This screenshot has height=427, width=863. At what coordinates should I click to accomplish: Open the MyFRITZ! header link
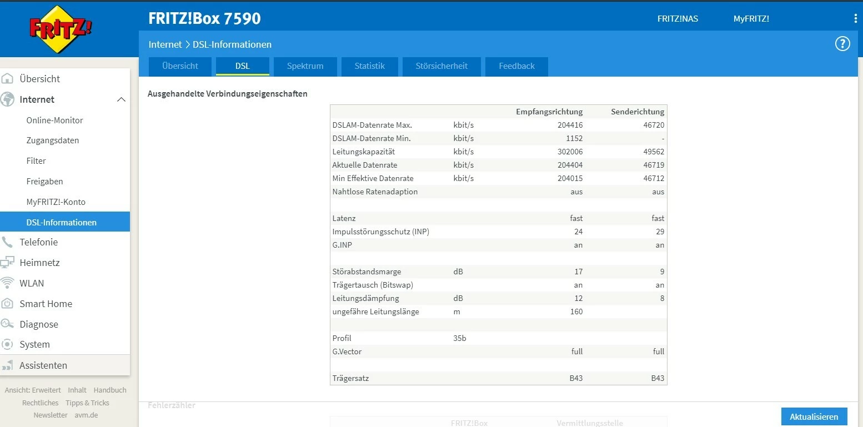coord(751,19)
